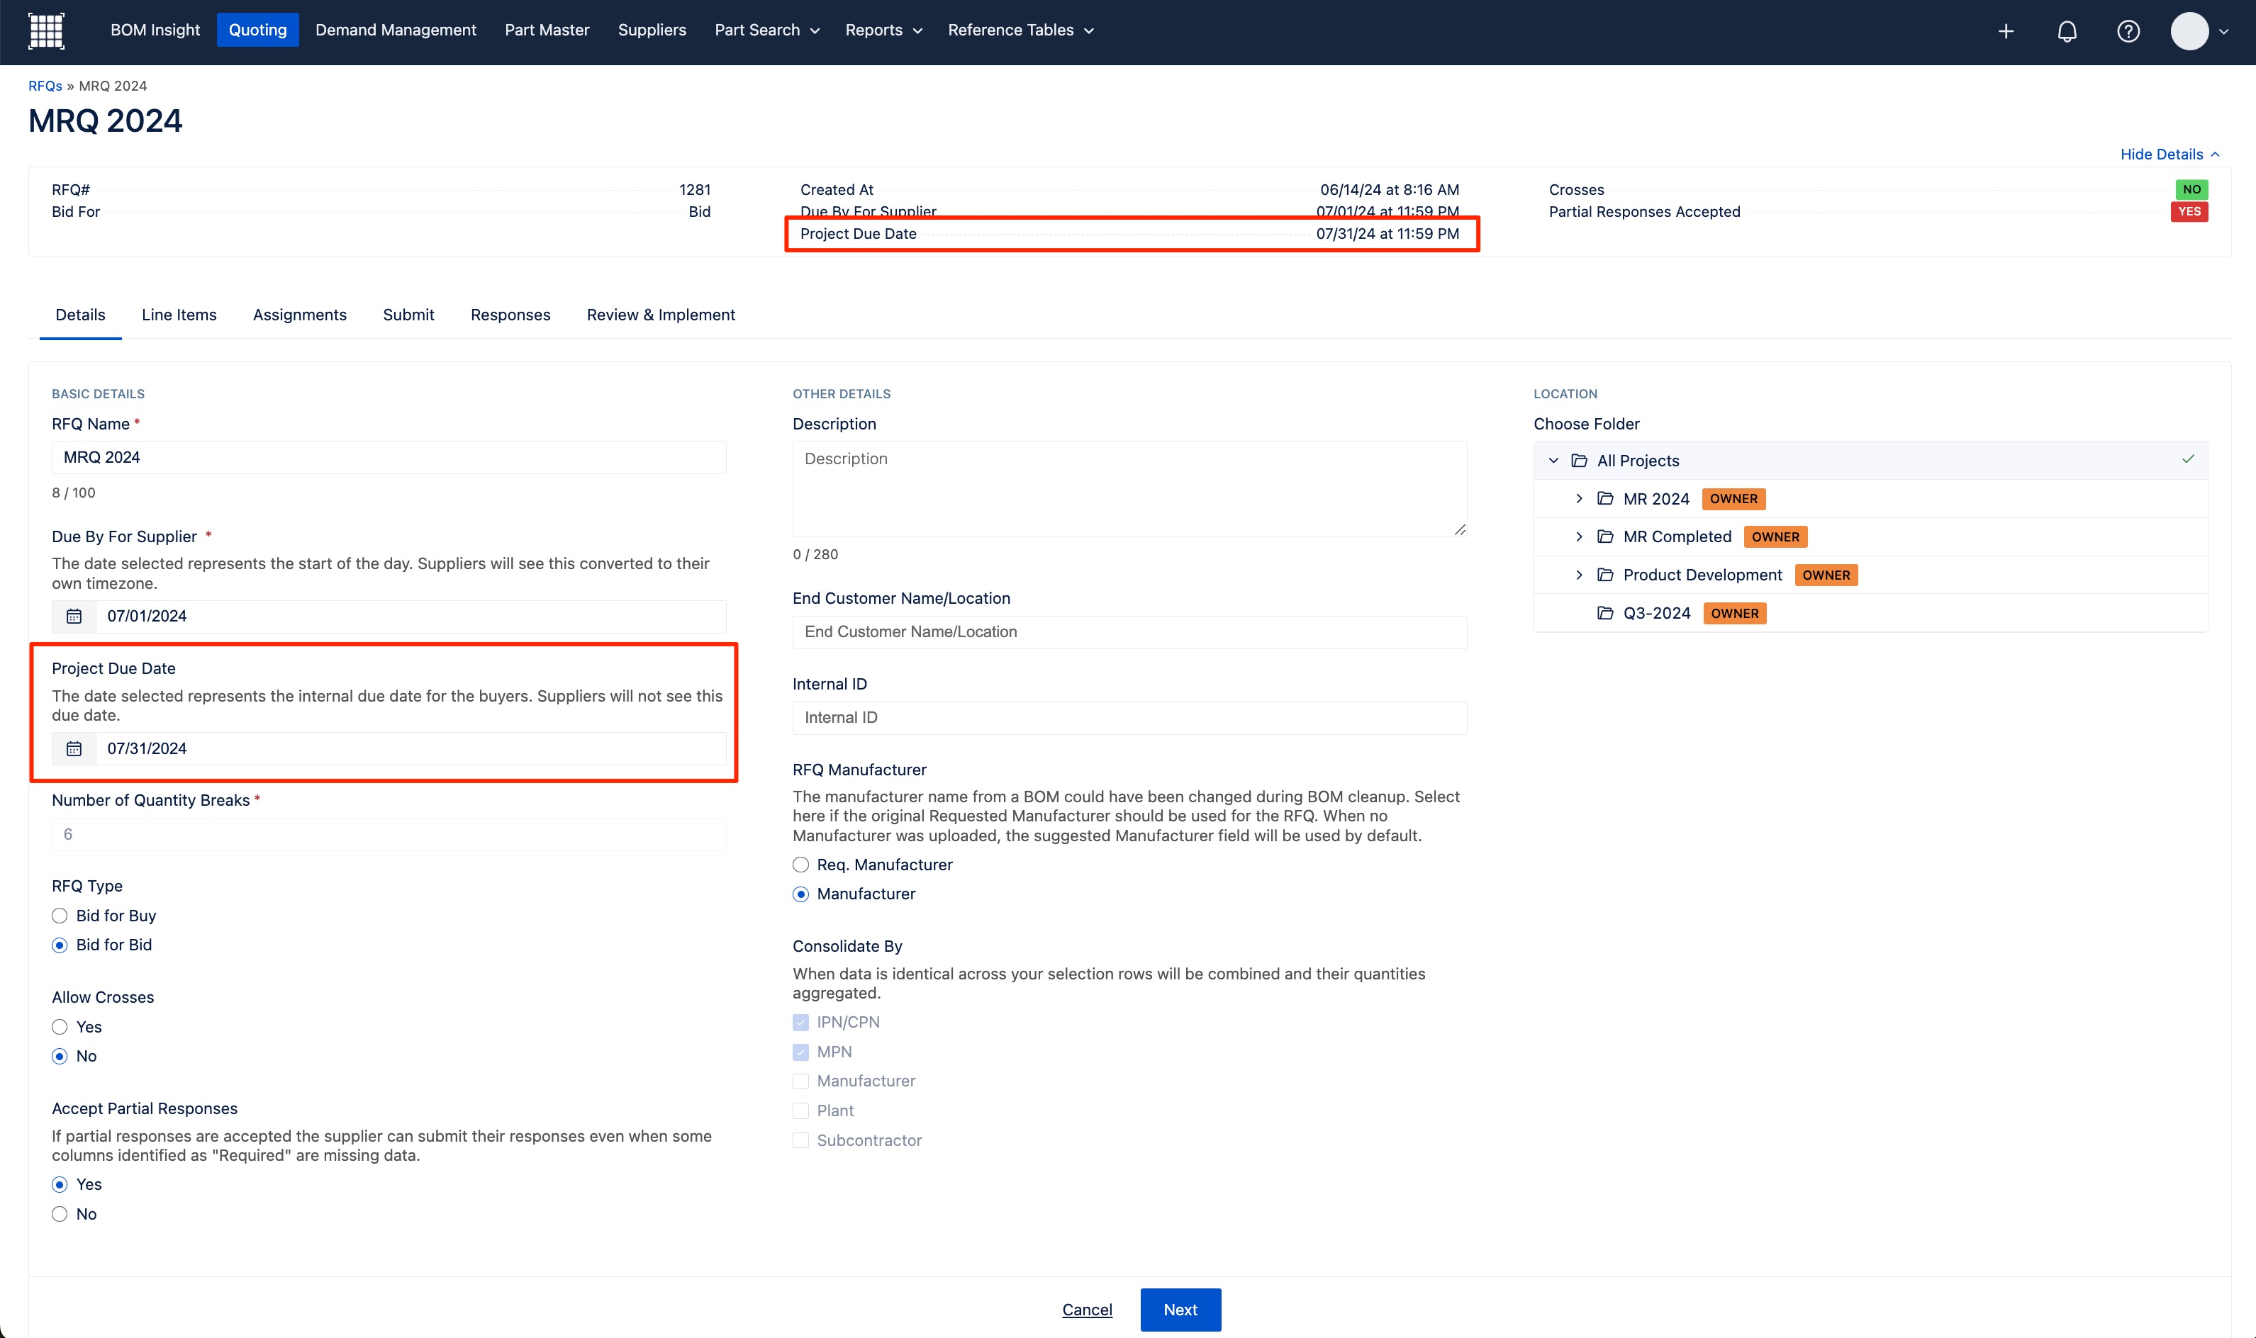Open the Suppliers menu item
This screenshot has width=2256, height=1338.
click(652, 30)
